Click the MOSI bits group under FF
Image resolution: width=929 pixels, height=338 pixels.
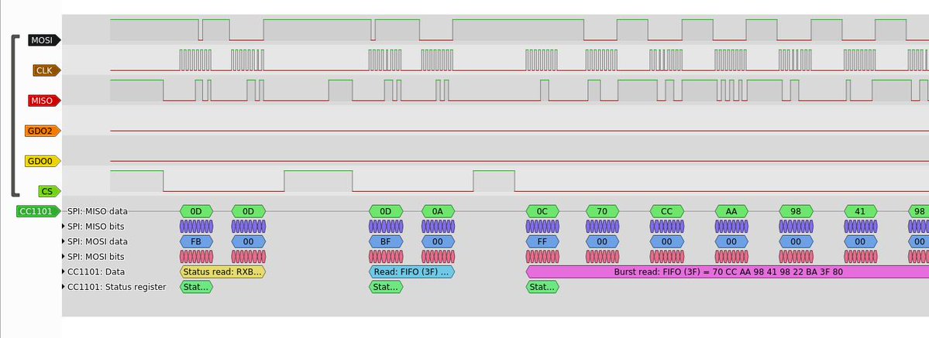coord(542,256)
